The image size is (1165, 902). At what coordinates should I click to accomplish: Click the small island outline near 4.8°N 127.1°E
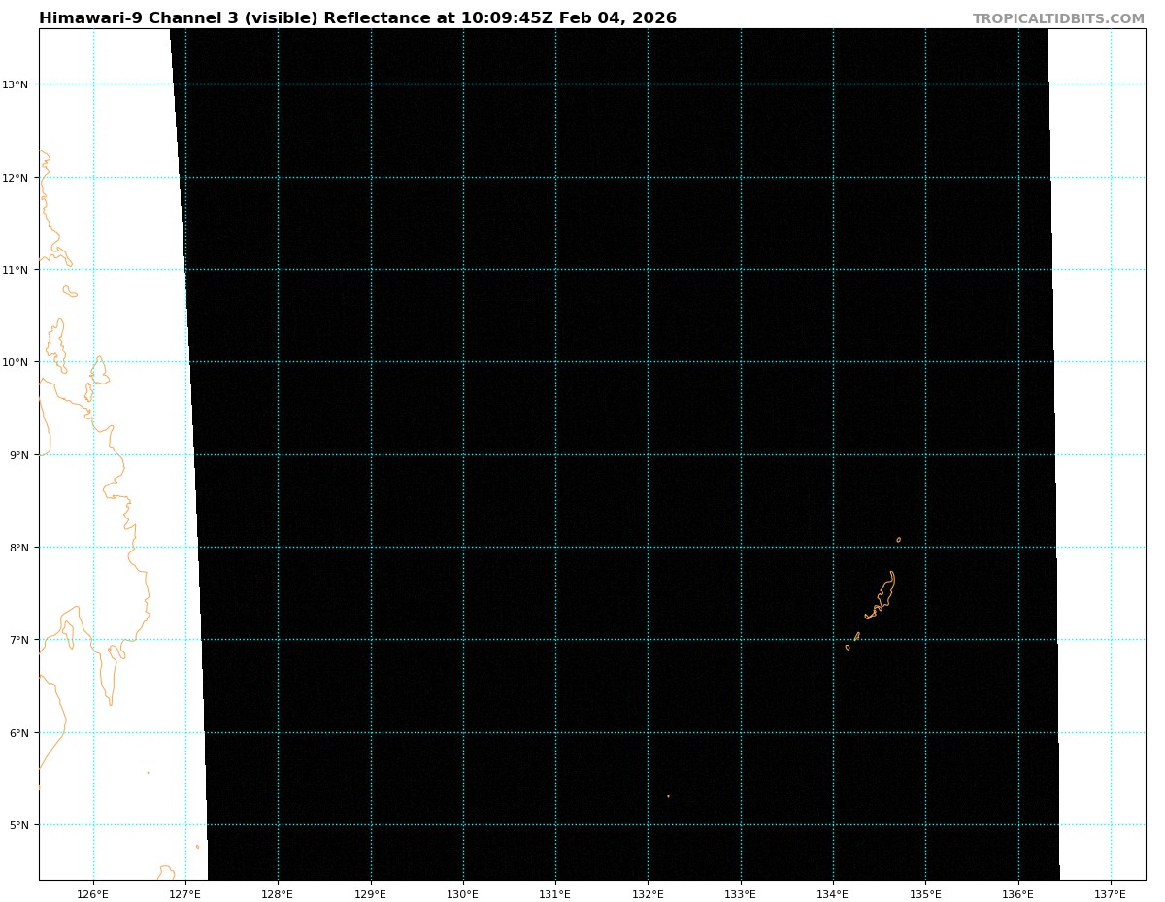tap(197, 847)
